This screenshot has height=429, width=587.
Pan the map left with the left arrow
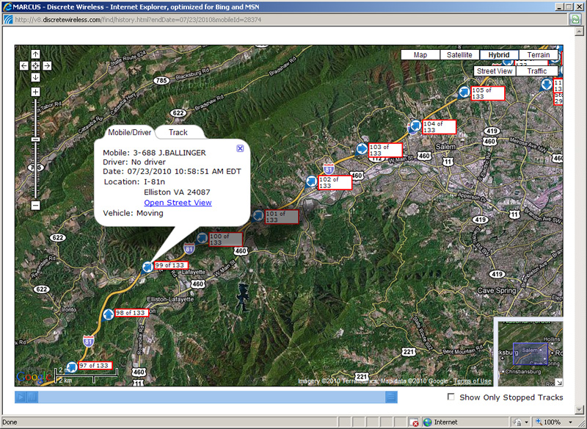[x=24, y=66]
